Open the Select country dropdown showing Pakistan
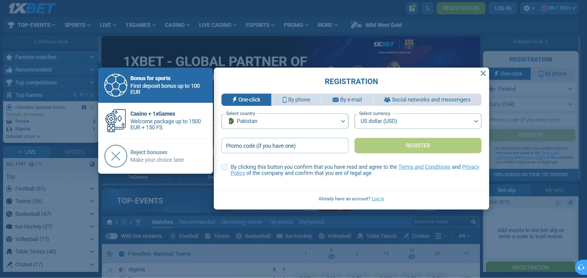 click(285, 121)
